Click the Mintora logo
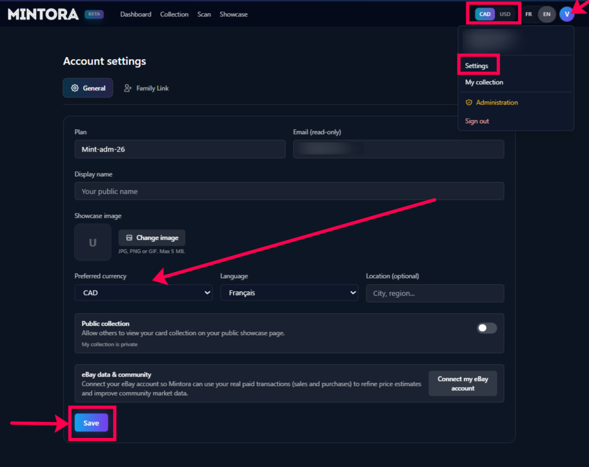The image size is (589, 467). point(43,14)
